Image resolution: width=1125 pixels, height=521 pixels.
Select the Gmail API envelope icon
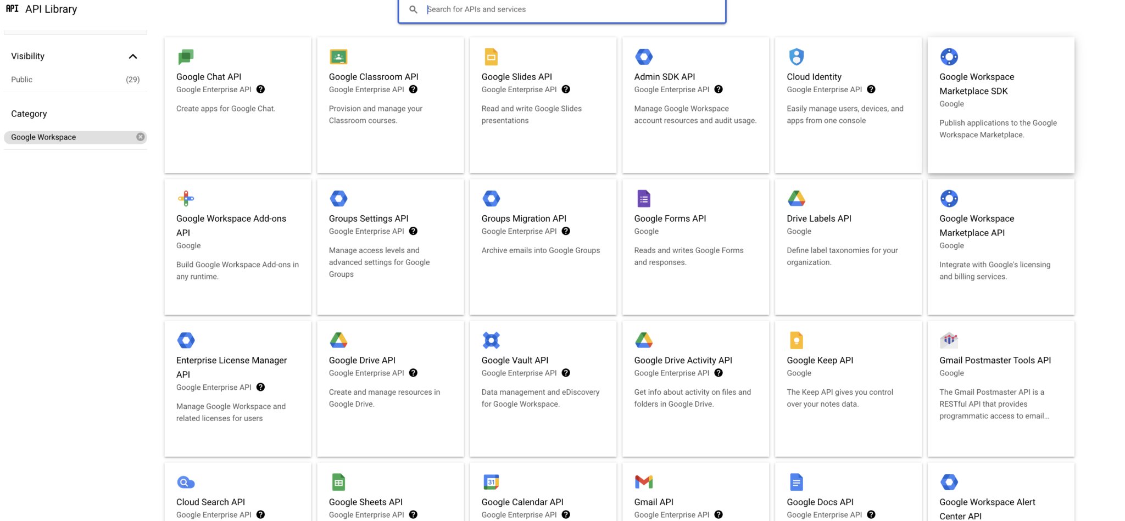point(644,482)
